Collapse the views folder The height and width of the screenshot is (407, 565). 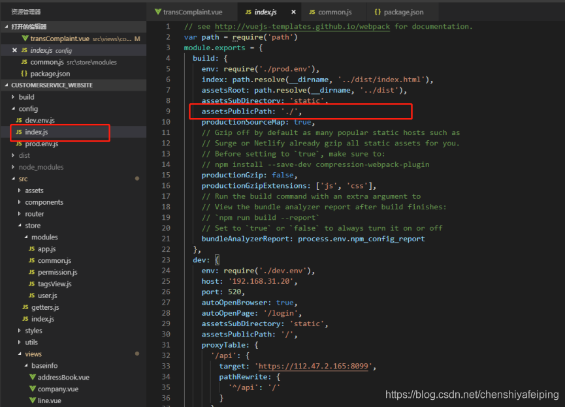coord(20,354)
